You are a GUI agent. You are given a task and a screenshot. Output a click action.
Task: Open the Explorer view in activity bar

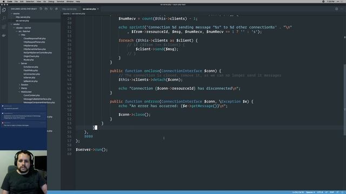4,10
